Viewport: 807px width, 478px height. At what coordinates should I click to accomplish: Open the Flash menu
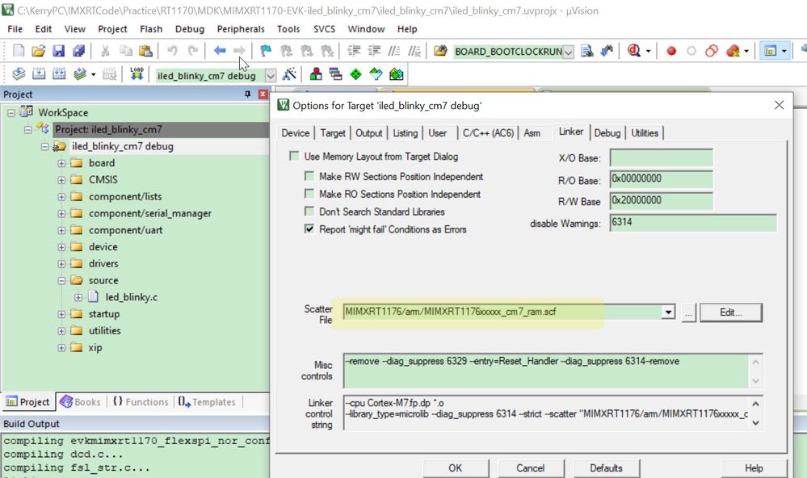151,29
